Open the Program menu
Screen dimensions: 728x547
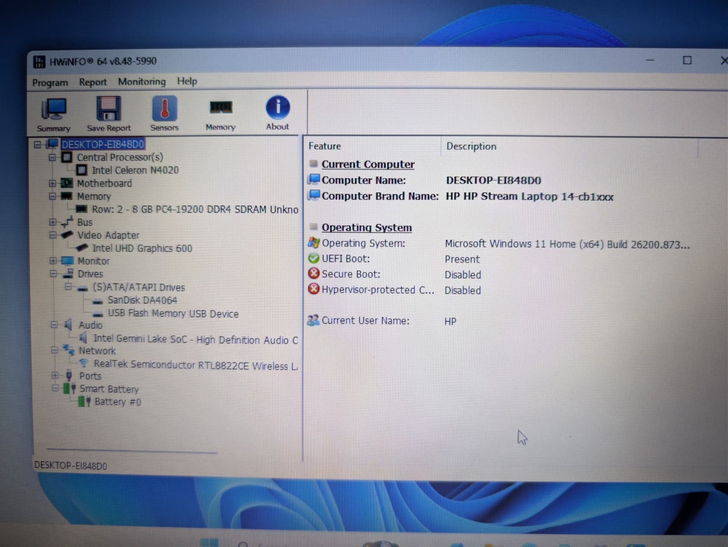[50, 83]
